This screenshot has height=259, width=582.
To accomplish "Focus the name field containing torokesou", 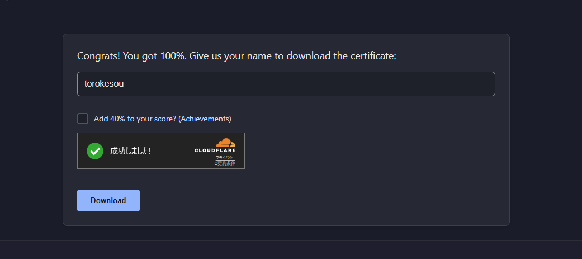I will pos(286,84).
